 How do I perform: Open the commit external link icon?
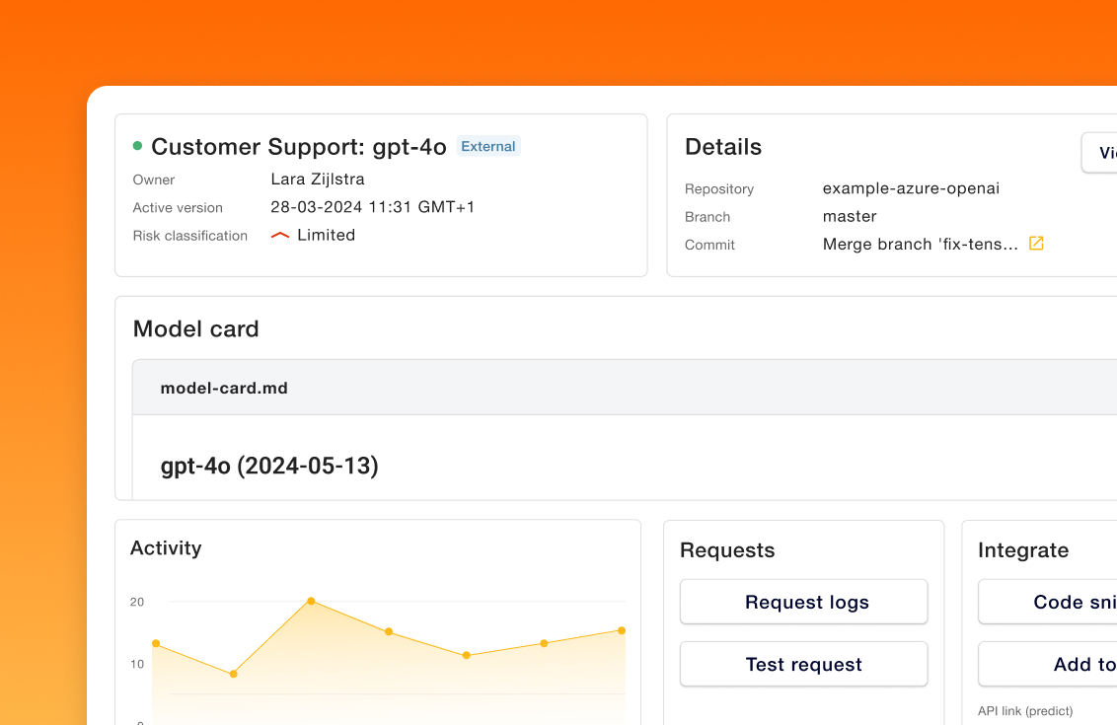coord(1036,244)
